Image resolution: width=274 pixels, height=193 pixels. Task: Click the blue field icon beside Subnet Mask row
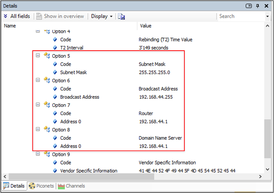click(x=55, y=72)
